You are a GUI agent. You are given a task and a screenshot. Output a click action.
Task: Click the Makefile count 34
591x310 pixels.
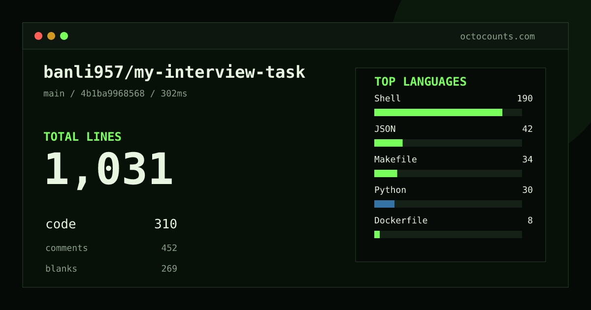click(527, 159)
